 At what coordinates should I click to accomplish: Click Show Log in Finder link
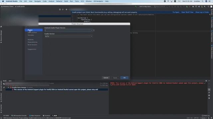[202, 12]
